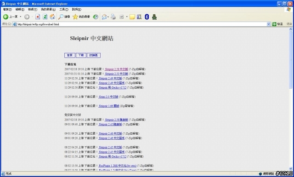Viewport: 294px width, 177px height.
Task: Click the Windows flag logo in menu bar corner
Action: 288,9
